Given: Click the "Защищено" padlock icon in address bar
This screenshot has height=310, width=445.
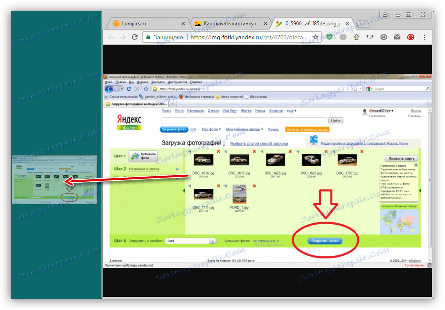Looking at the screenshot, I should (148, 37).
